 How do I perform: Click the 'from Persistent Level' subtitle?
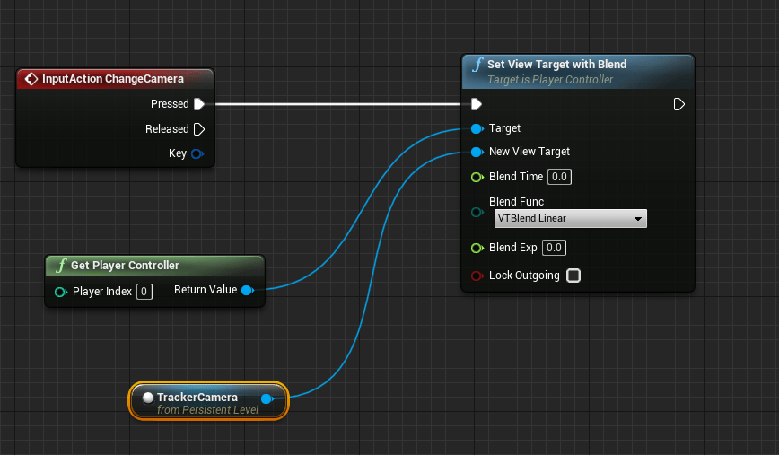point(207,410)
